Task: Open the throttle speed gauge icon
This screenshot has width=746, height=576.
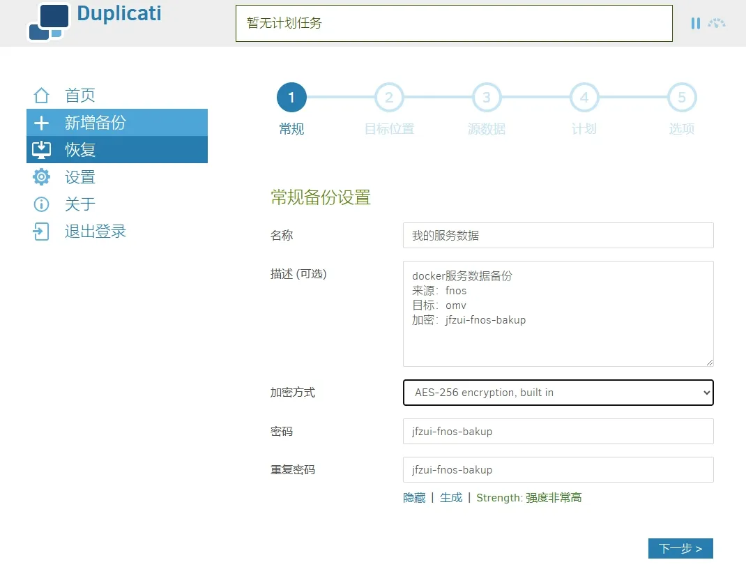Action: pyautogui.click(x=717, y=23)
